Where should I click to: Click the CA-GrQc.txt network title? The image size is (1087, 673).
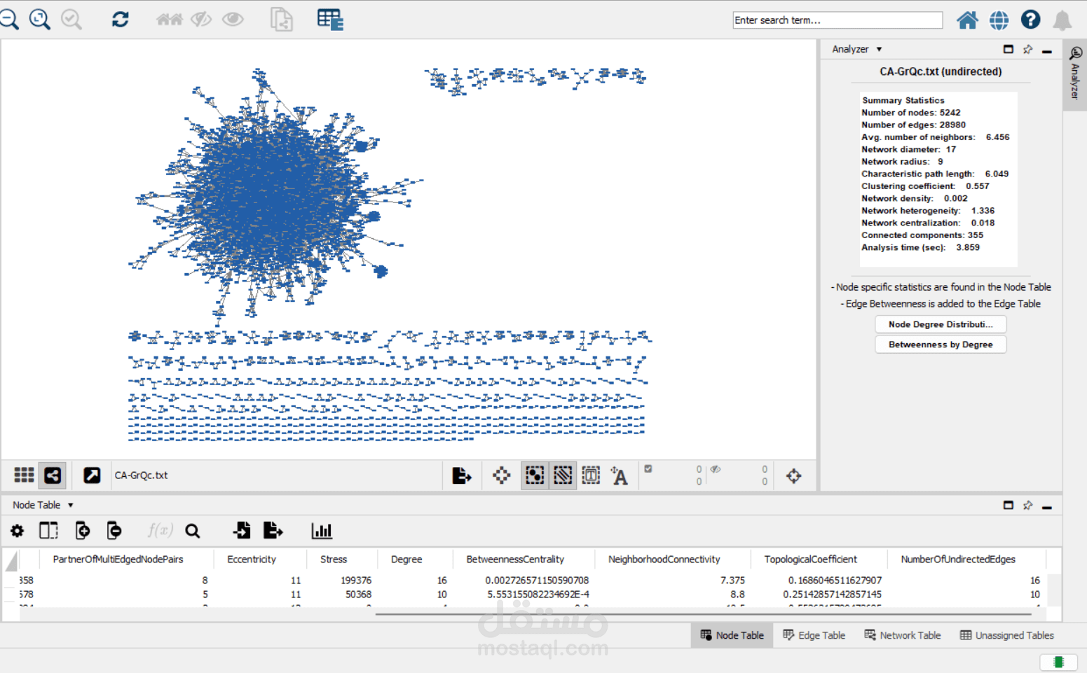click(141, 476)
